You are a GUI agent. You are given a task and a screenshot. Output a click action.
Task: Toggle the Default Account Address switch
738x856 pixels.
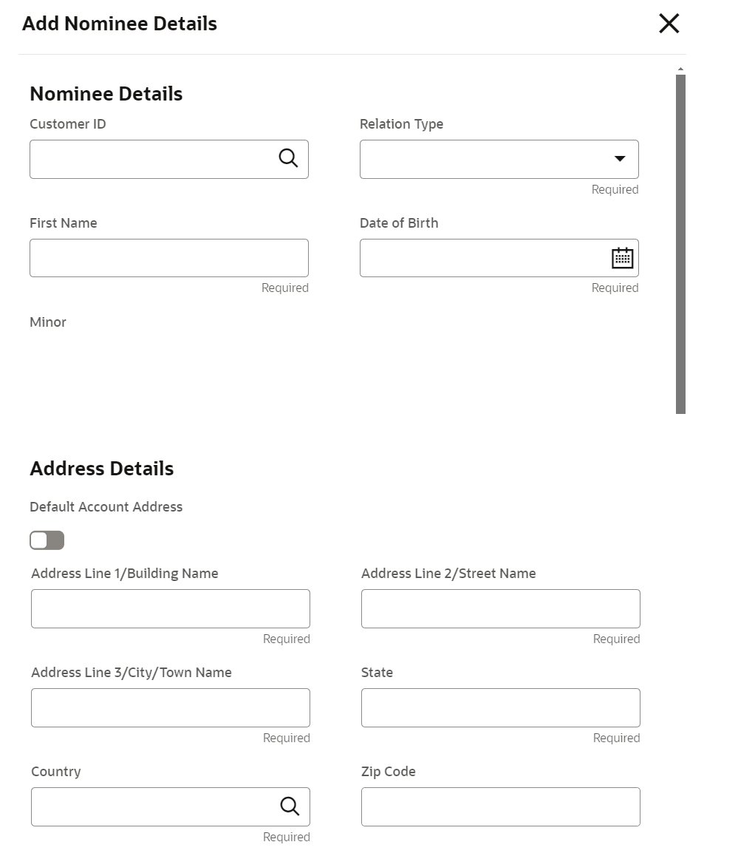[47, 540]
